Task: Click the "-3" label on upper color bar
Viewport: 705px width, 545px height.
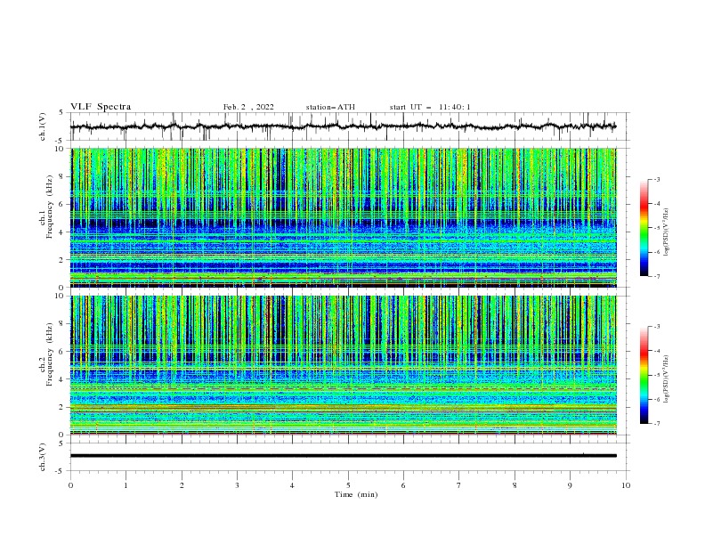Action: tap(657, 179)
